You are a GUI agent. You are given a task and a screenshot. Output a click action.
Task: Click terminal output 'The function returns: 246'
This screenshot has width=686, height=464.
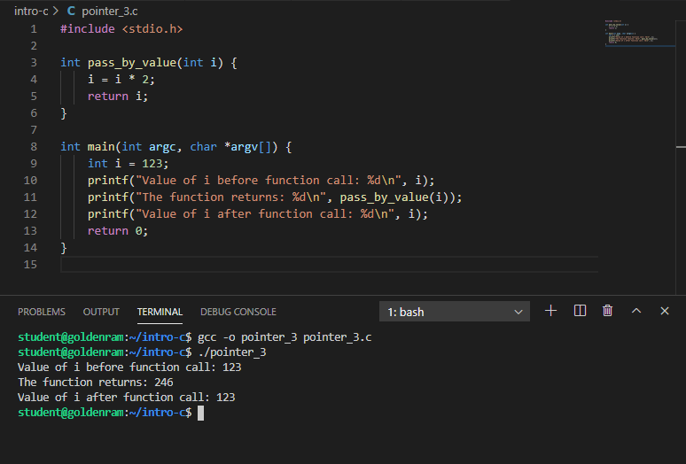[96, 383]
